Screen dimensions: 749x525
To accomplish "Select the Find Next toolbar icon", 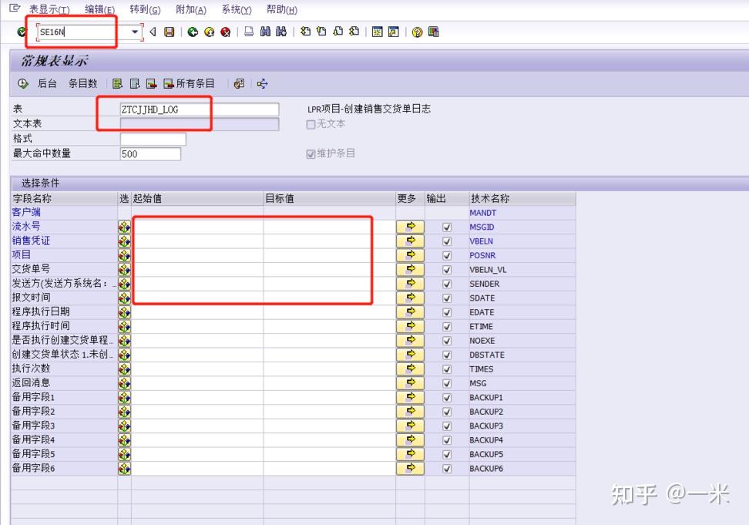I will pos(280,32).
